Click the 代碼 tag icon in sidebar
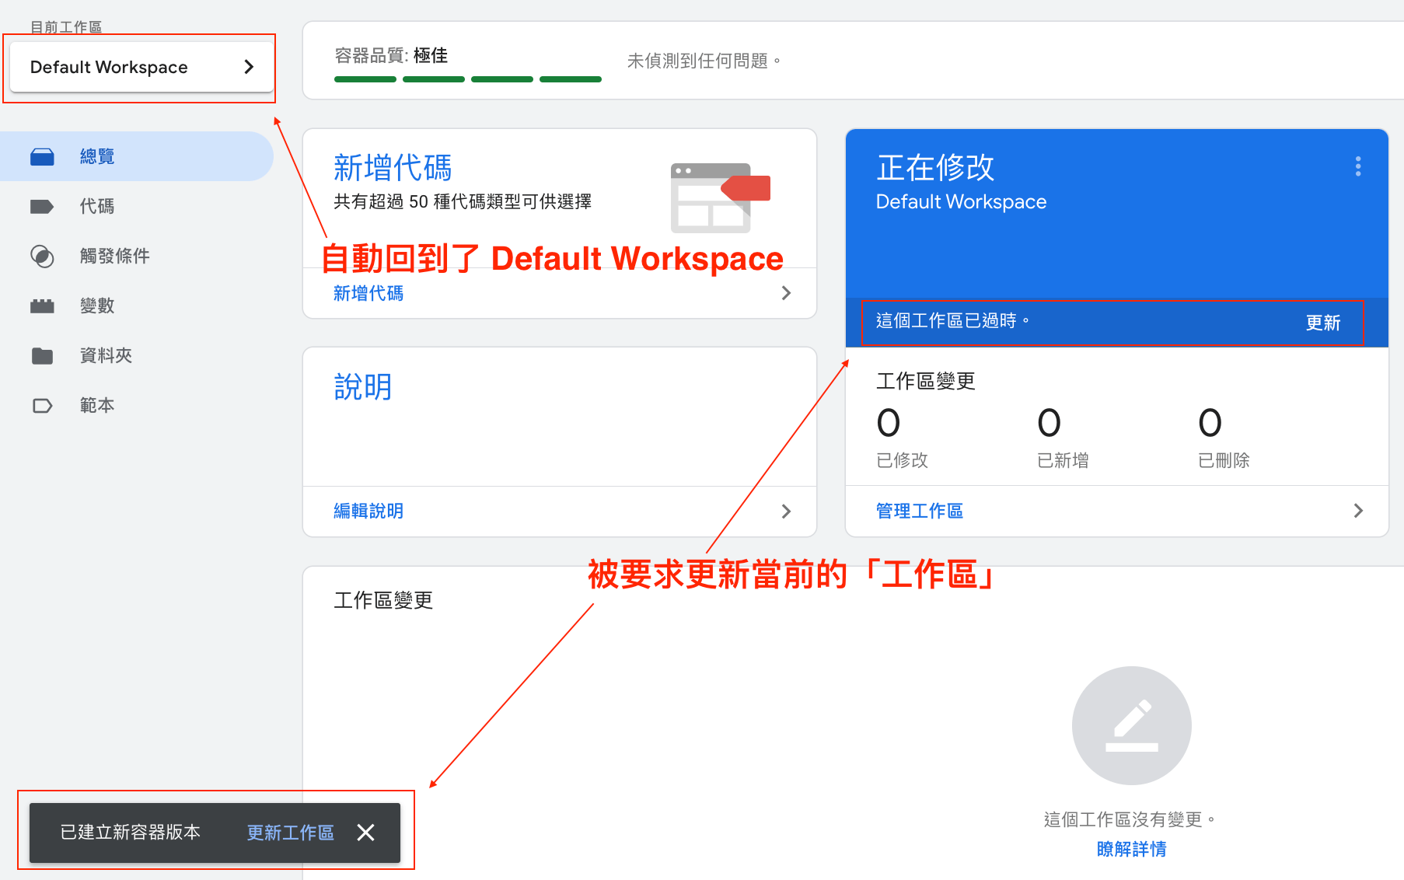Viewport: 1404px width, 880px height. [42, 207]
